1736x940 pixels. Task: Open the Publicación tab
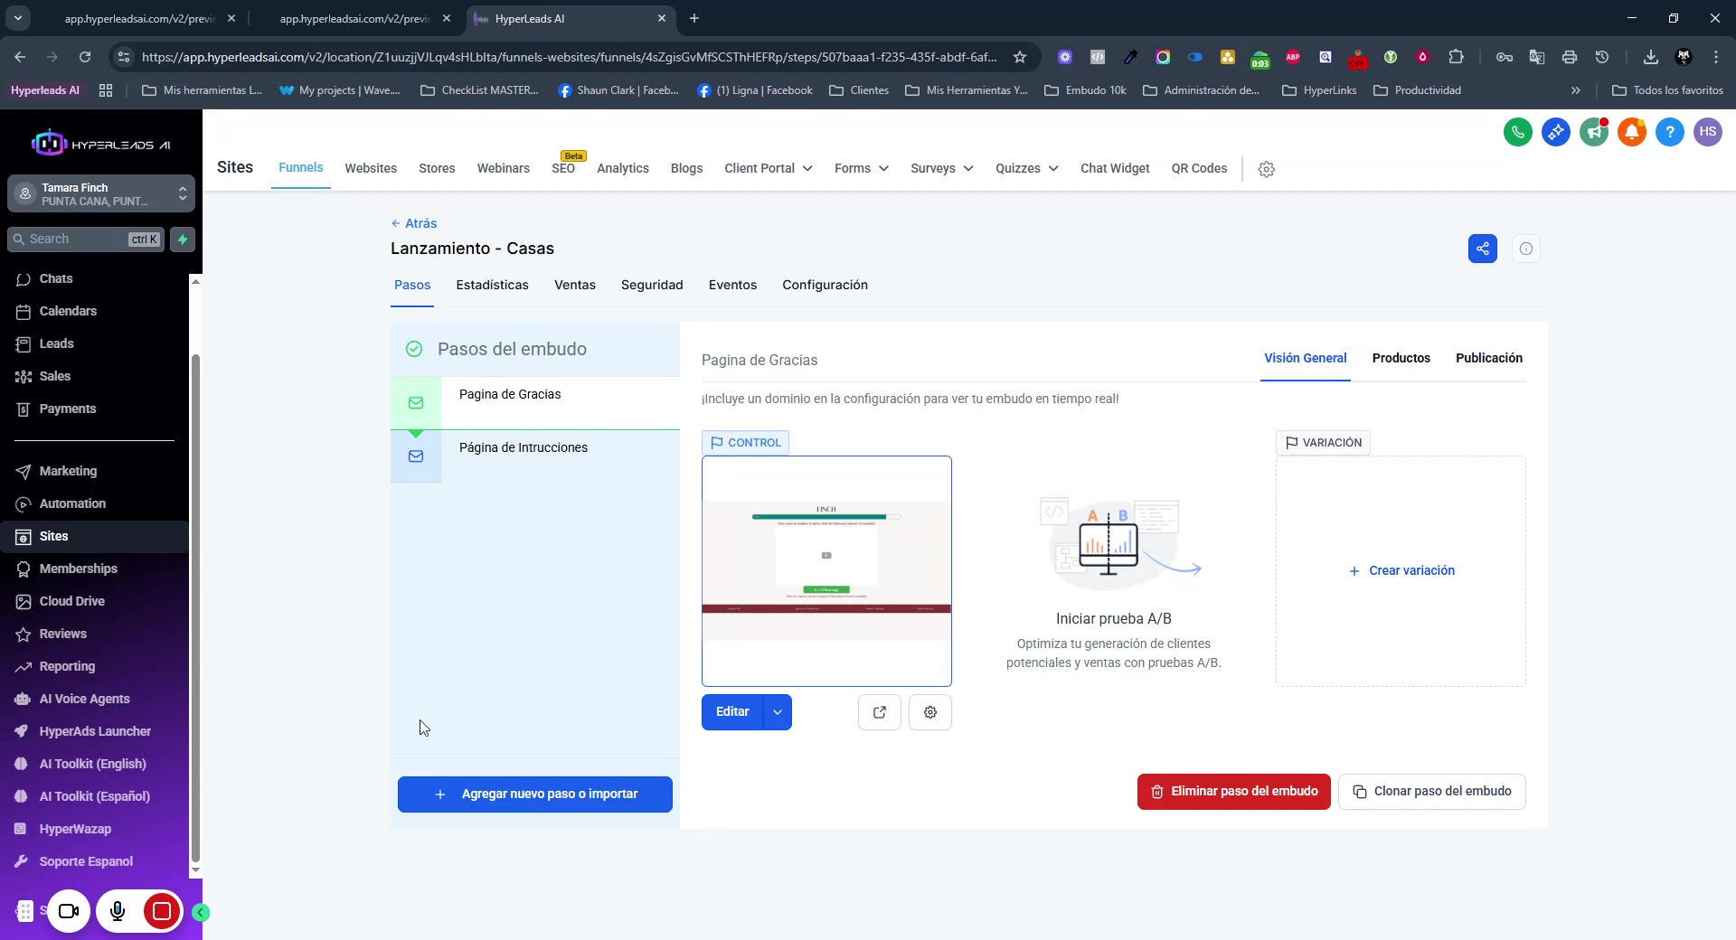coord(1488,358)
